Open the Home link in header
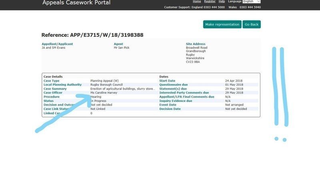 tap(197, 2)
